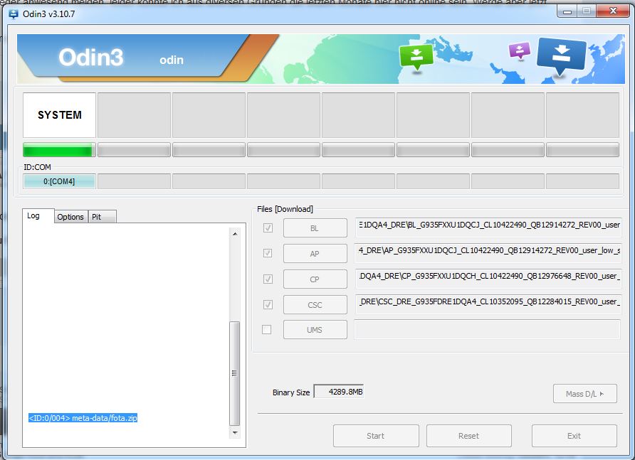Toggle the CSC file checkbox

pos(268,304)
